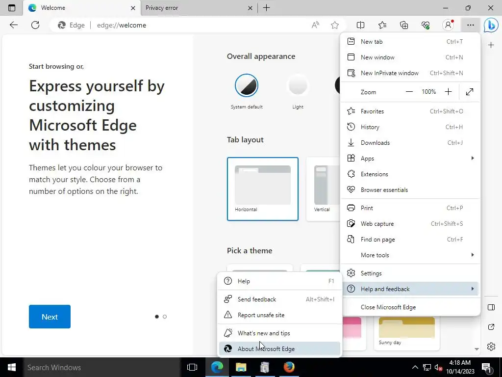Choose New tab from the menu
This screenshot has width=502, height=377.
(x=410, y=41)
